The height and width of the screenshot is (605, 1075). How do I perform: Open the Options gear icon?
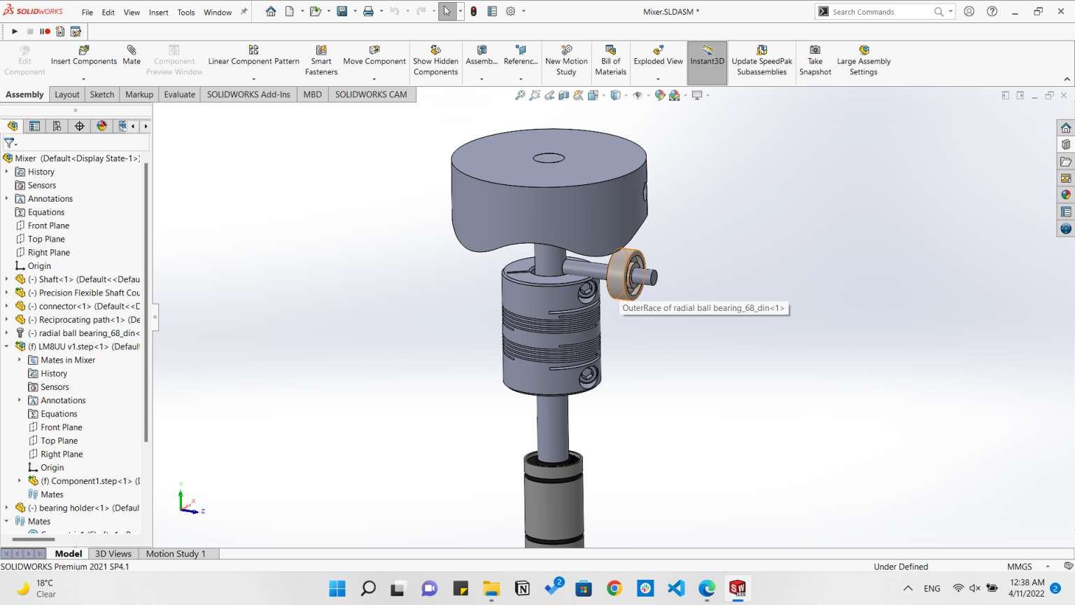[x=511, y=11]
